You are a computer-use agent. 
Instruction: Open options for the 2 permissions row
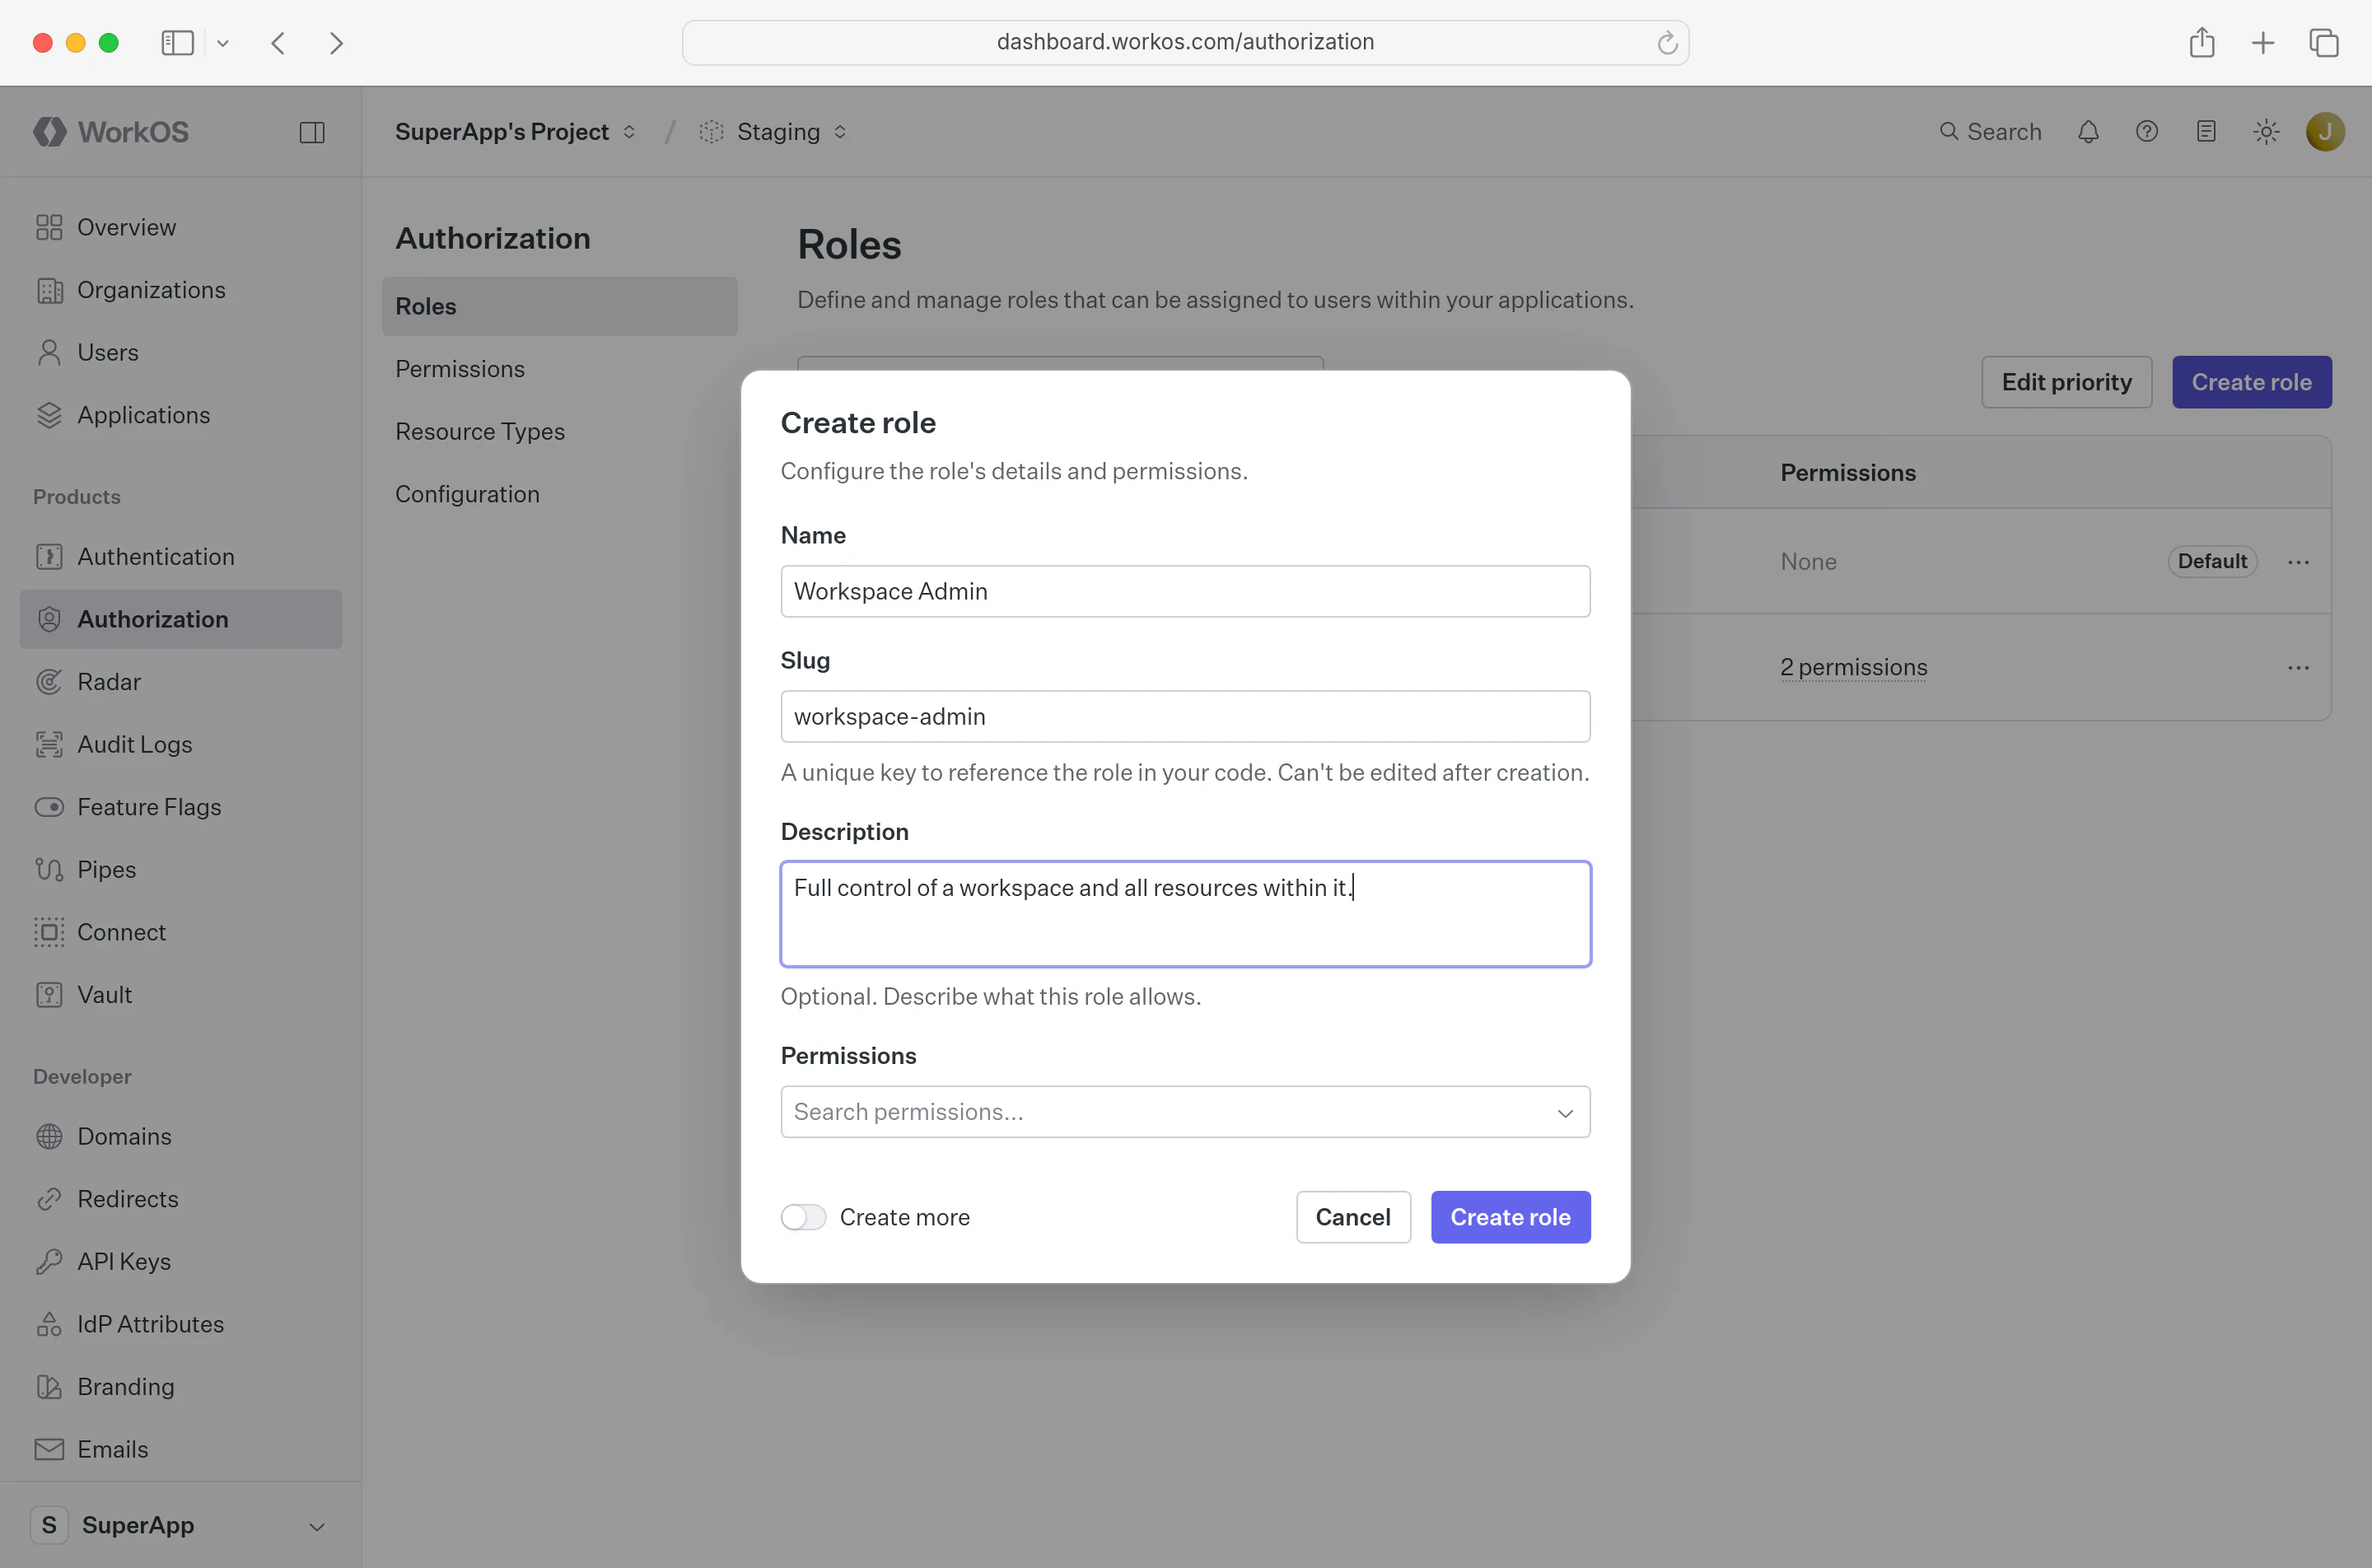coord(2298,667)
